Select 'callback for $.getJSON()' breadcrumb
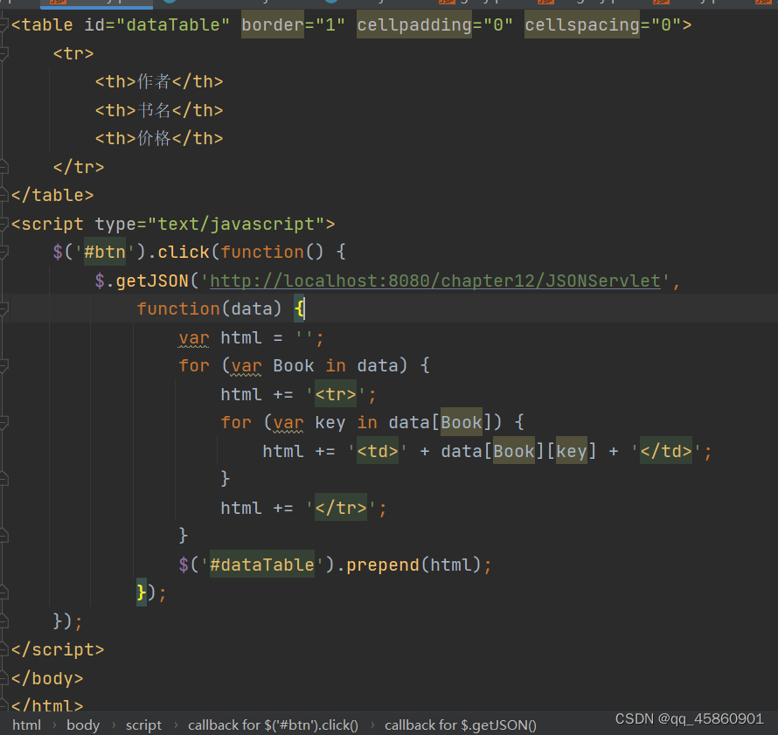 coord(461,725)
